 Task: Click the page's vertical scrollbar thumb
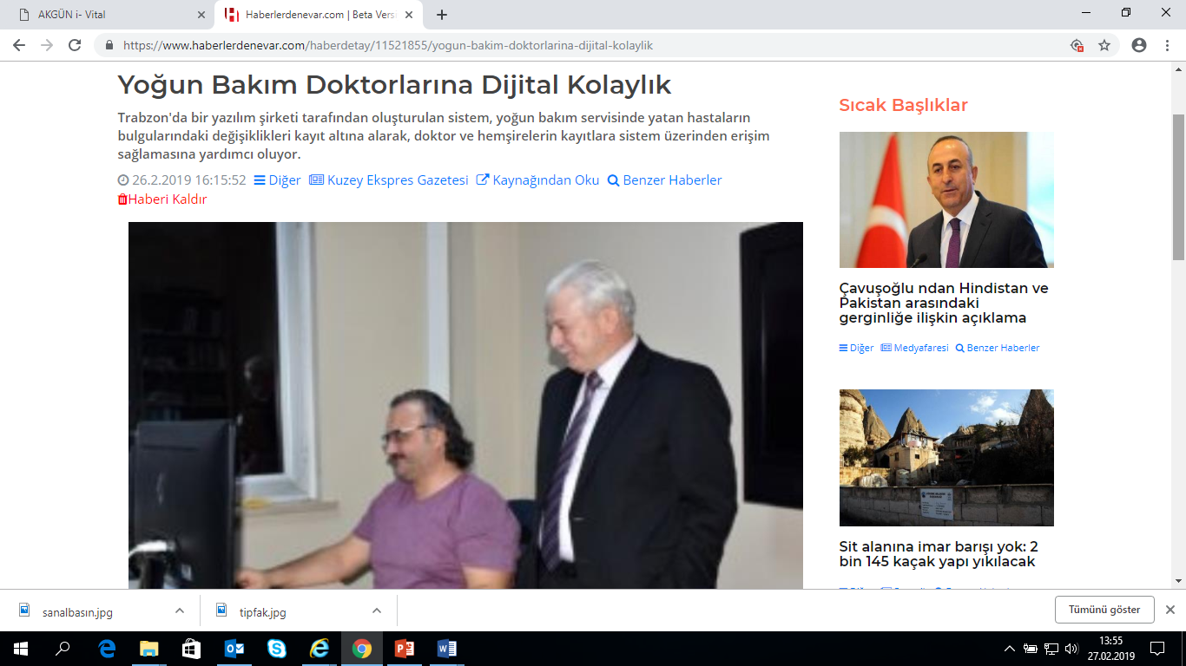pos(1178,186)
